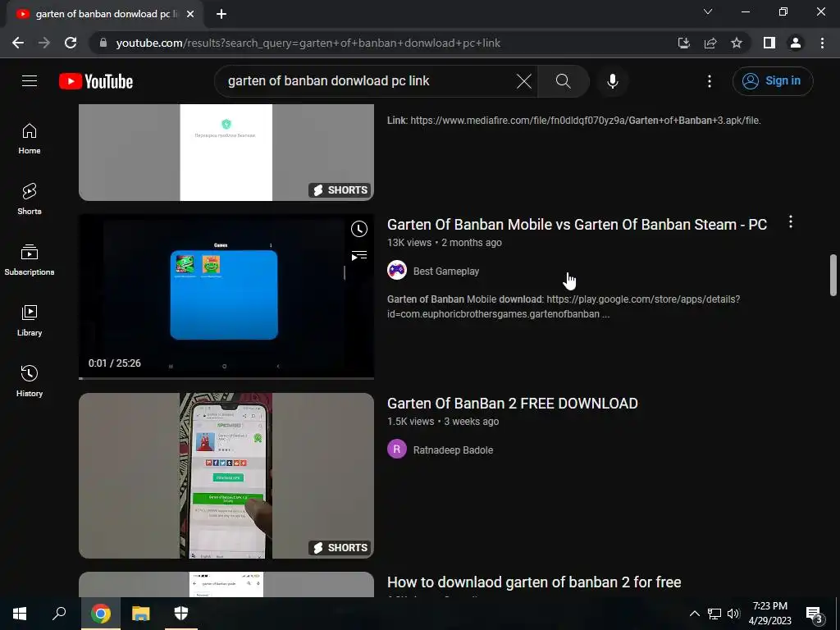
Task: Click the search text field
Action: [370, 81]
